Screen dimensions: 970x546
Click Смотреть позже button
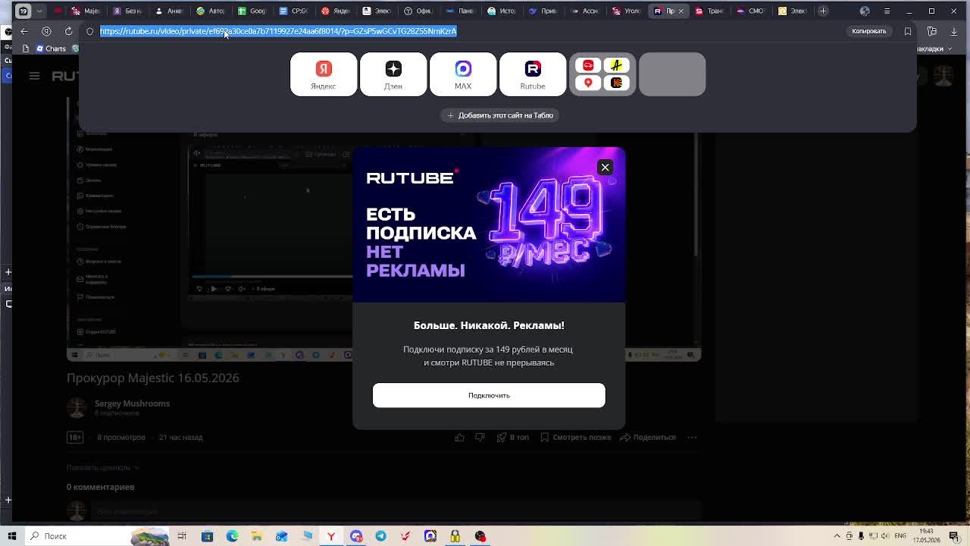575,437
